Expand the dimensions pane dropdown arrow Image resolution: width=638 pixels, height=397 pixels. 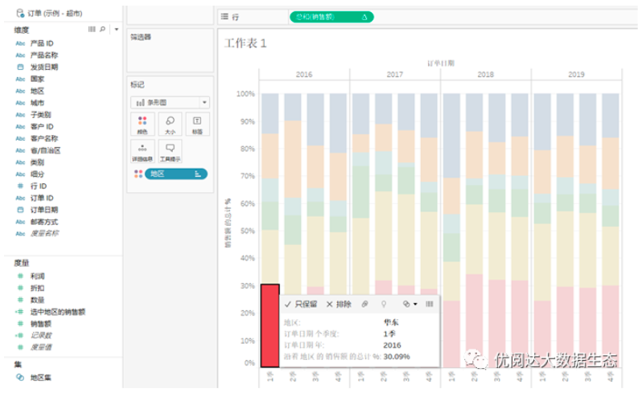pyautogui.click(x=117, y=29)
